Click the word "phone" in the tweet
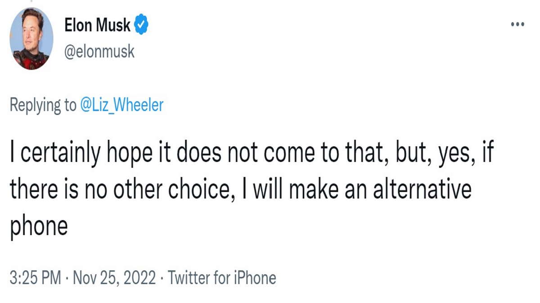This screenshot has width=540, height=303. 39,226
